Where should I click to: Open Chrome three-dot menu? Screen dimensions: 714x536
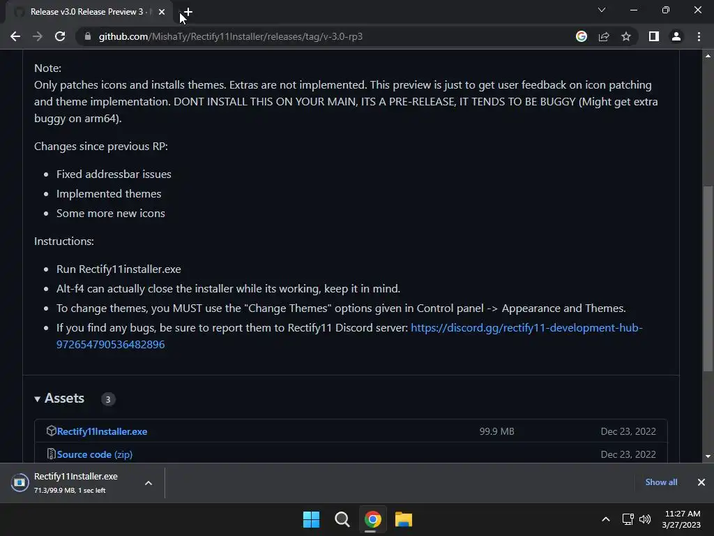[x=699, y=36]
